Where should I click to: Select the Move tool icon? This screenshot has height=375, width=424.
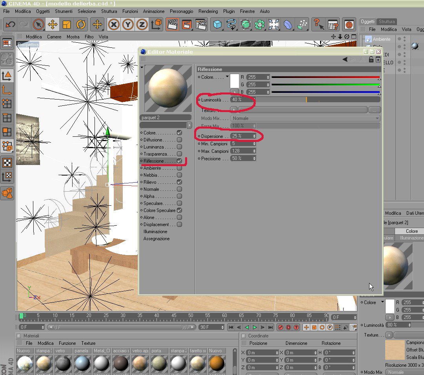tap(53, 25)
